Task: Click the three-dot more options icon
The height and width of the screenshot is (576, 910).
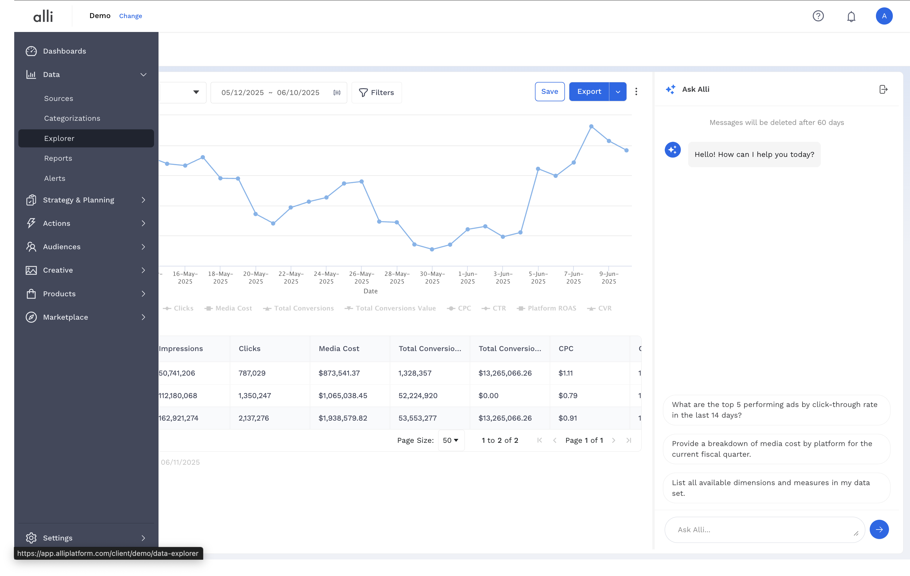Action: coord(636,92)
